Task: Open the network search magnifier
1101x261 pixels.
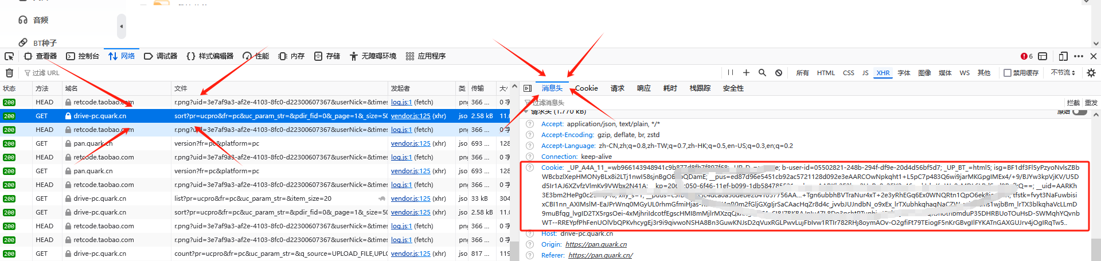Action: click(x=762, y=73)
